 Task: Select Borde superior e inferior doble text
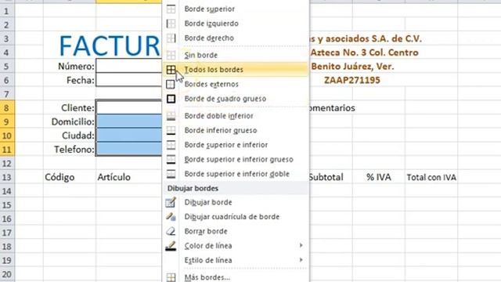point(237,174)
